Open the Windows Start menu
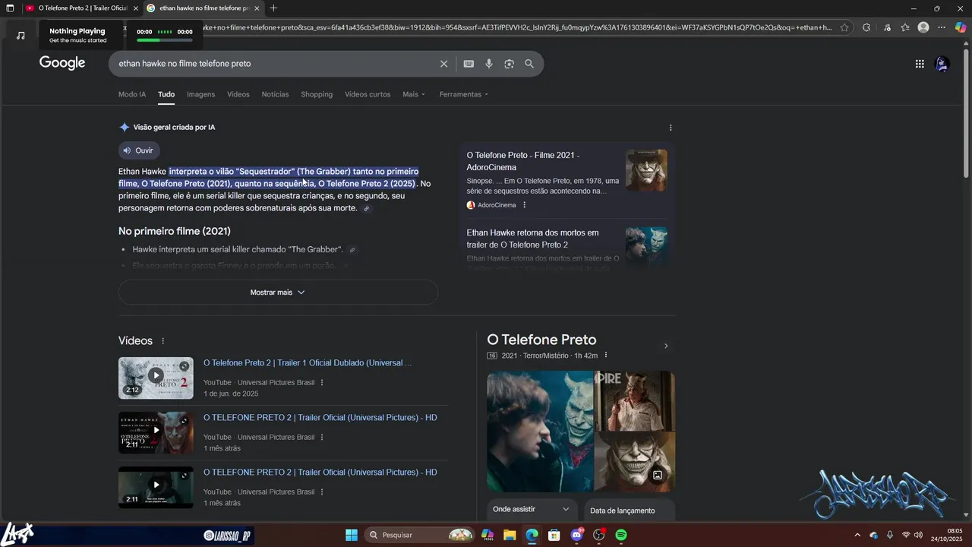The height and width of the screenshot is (547, 972). pos(352,535)
